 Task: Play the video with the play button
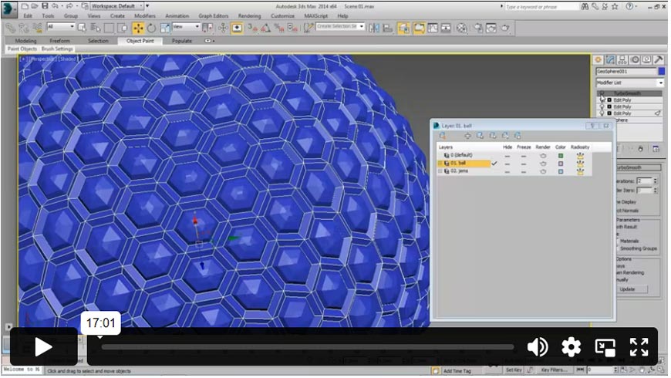tap(43, 347)
